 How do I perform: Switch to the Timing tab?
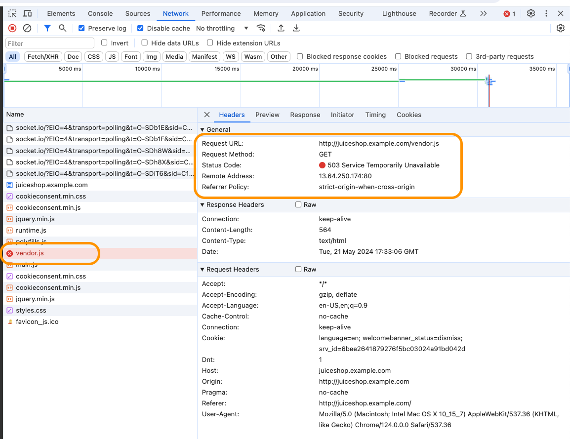click(375, 115)
